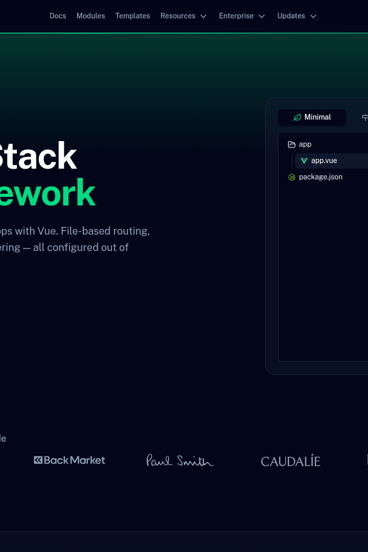Image resolution: width=368 pixels, height=552 pixels.
Task: Click the Back Market logo
Action: tap(70, 460)
